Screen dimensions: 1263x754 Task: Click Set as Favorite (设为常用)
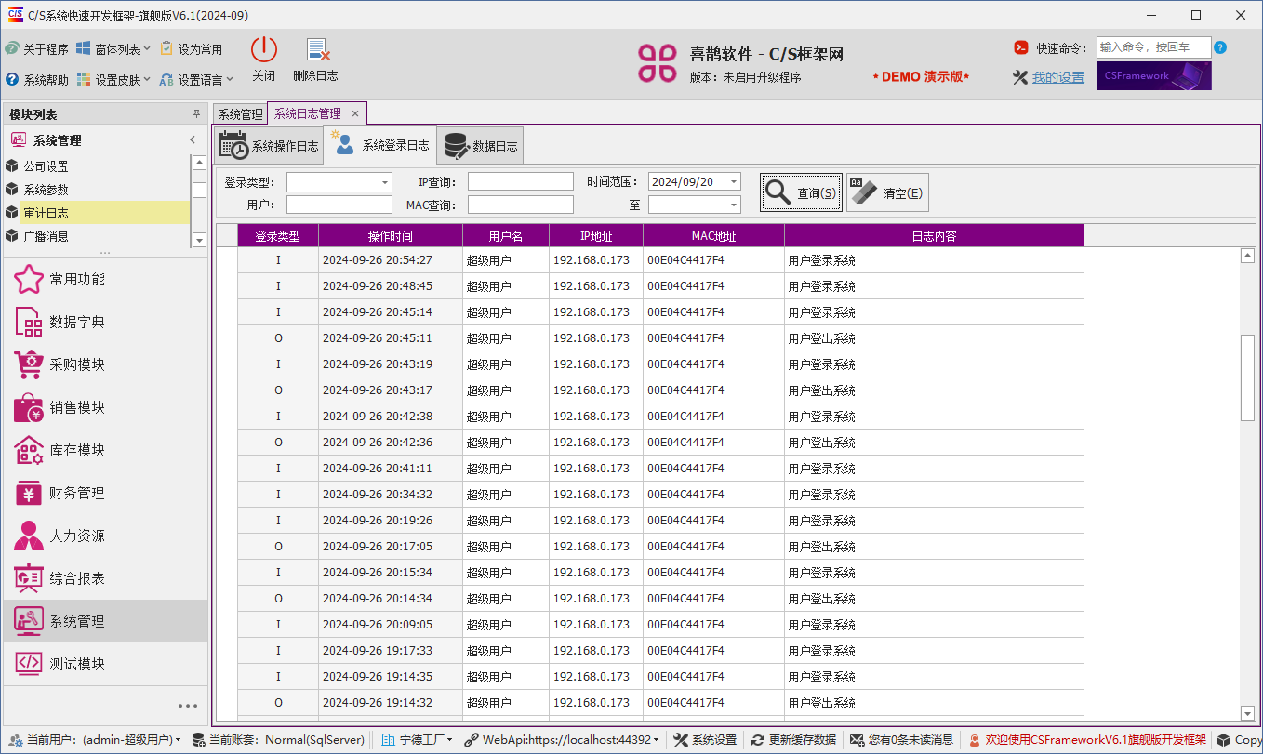(x=192, y=48)
